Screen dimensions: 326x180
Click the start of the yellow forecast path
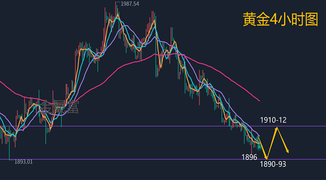point(258,137)
